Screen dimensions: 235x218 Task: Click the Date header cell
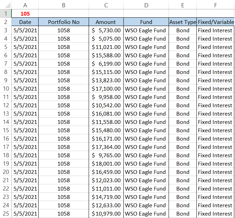pos(25,22)
